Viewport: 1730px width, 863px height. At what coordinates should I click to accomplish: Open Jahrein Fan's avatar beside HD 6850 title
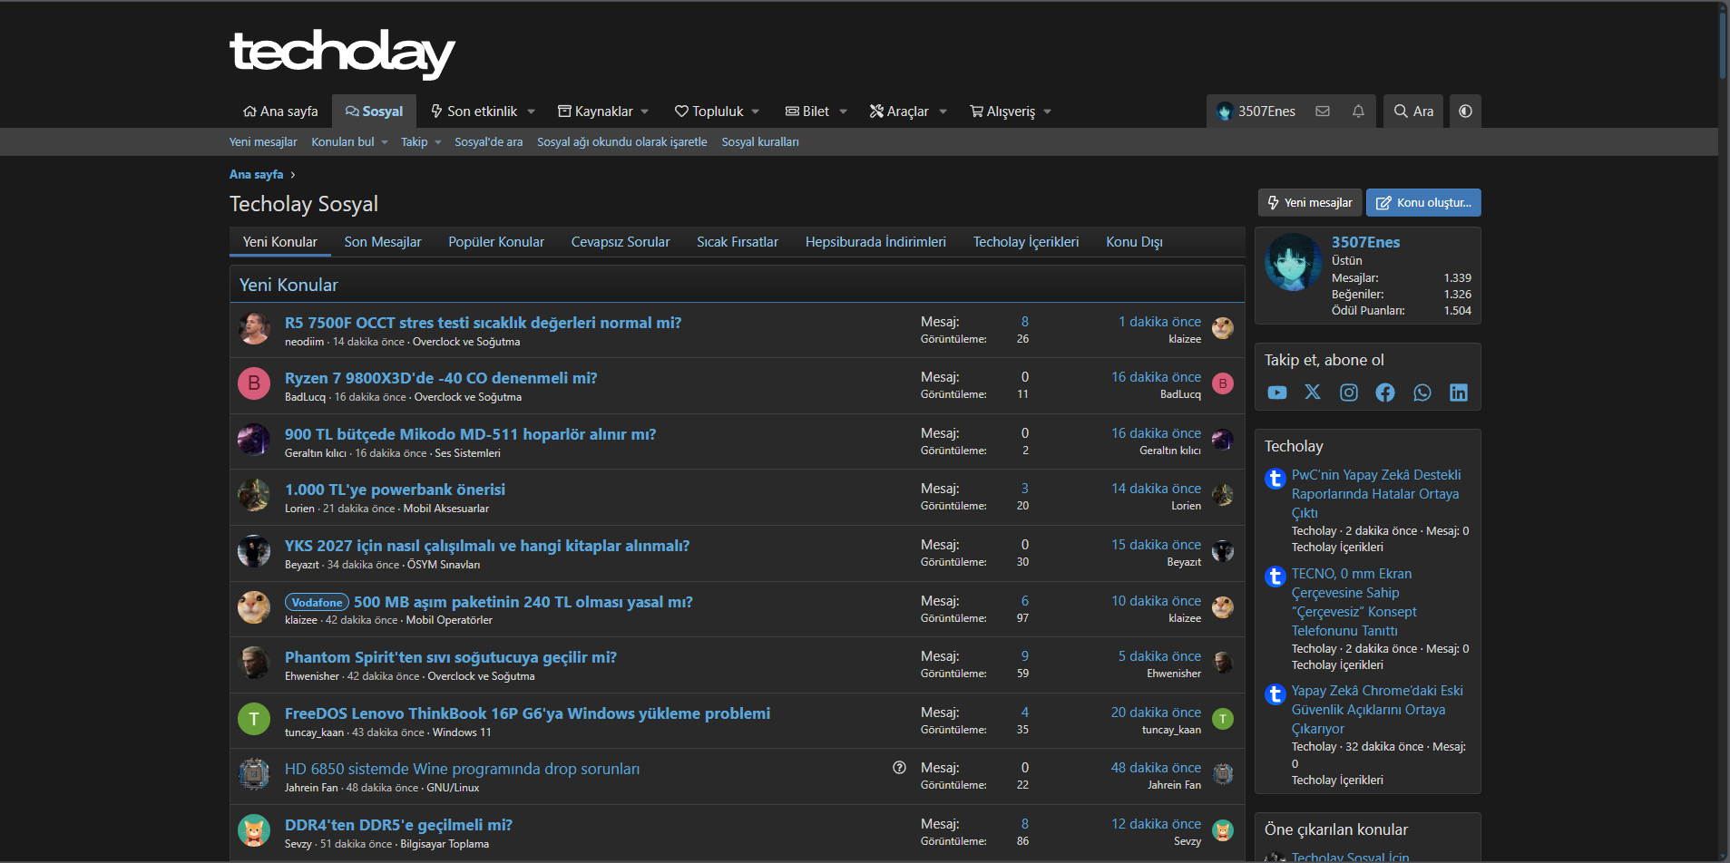coord(254,774)
